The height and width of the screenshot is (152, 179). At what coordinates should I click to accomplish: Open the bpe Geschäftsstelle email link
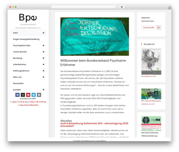click(x=28, y=105)
